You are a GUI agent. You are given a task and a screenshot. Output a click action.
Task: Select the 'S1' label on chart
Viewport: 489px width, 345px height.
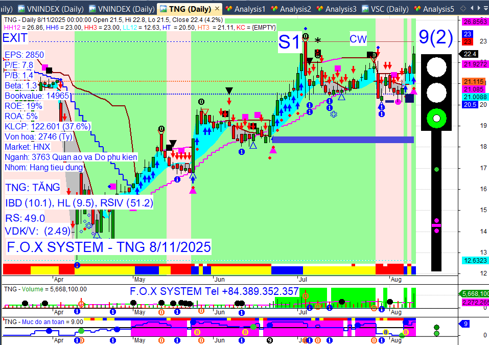(x=289, y=42)
